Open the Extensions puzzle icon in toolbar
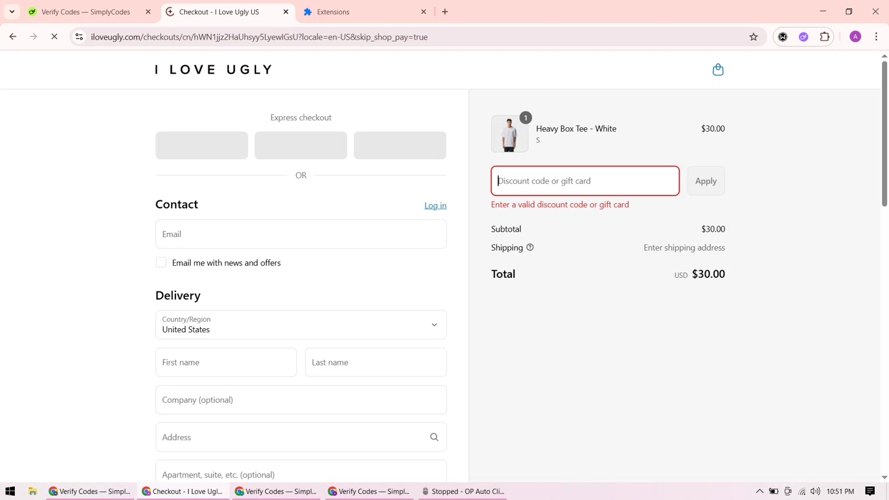 (x=824, y=37)
